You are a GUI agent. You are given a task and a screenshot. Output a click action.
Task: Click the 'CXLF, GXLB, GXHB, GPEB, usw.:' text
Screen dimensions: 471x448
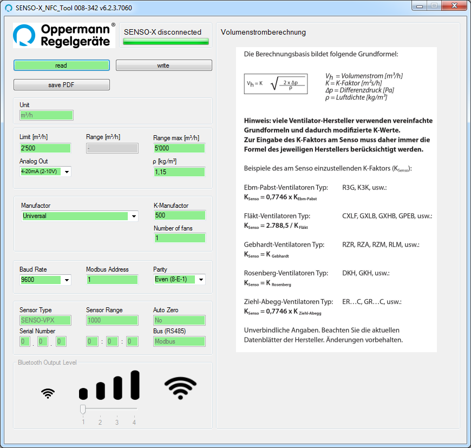coord(387,216)
